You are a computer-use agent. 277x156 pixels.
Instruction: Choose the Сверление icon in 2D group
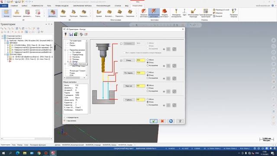point(17,13)
